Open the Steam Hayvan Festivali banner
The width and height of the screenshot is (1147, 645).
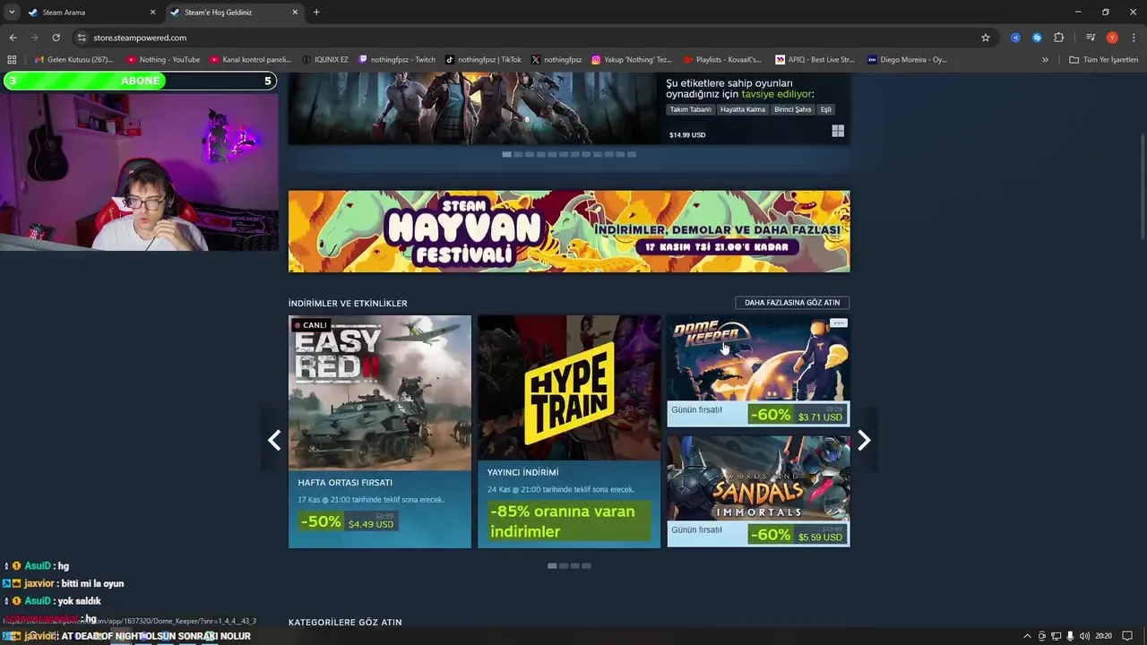pyautogui.click(x=569, y=231)
